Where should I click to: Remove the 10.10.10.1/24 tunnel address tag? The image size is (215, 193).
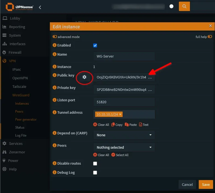(120, 114)
